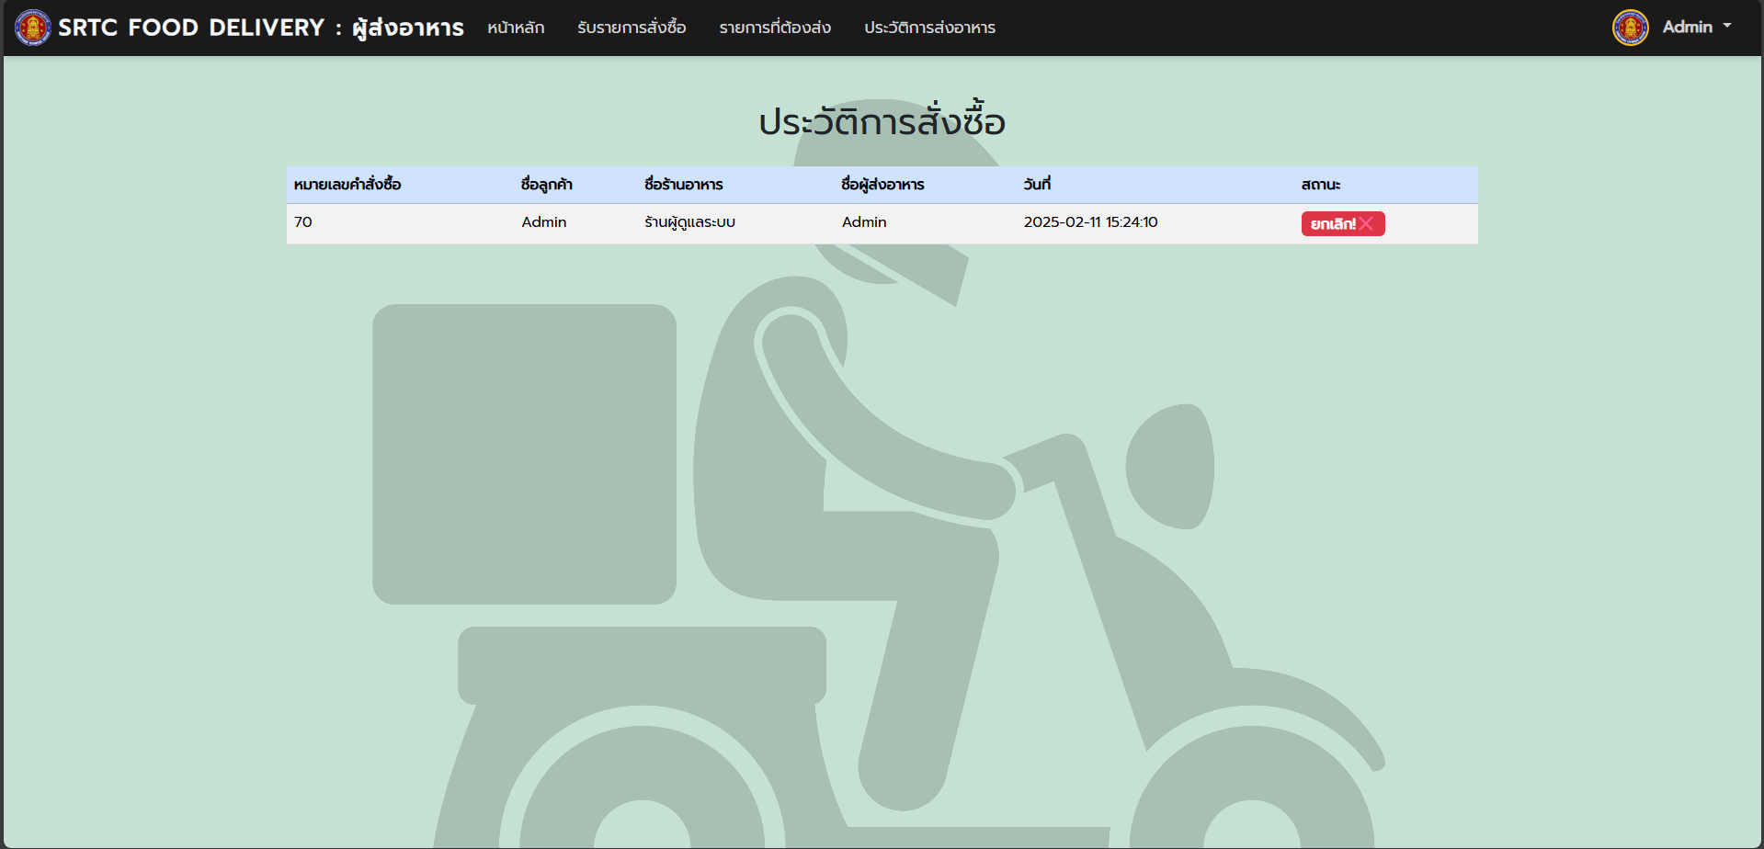Image resolution: width=1764 pixels, height=849 pixels.
Task: Select order number 70 in the table
Action: (303, 222)
